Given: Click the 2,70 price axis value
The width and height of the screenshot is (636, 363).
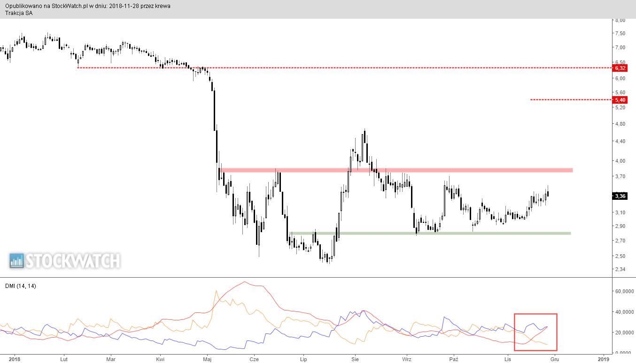Looking at the screenshot, I should point(620,241).
